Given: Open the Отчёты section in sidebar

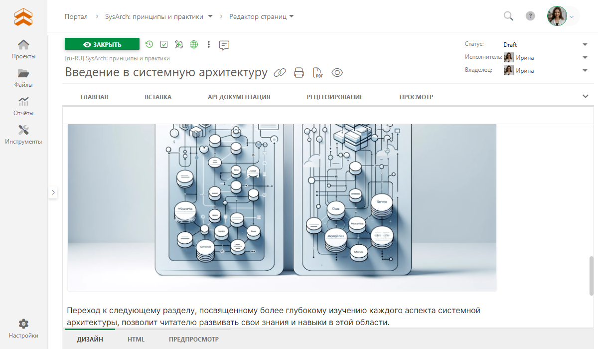Looking at the screenshot, I should pyautogui.click(x=23, y=106).
